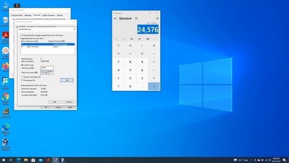Click the square x² key

(130, 53)
